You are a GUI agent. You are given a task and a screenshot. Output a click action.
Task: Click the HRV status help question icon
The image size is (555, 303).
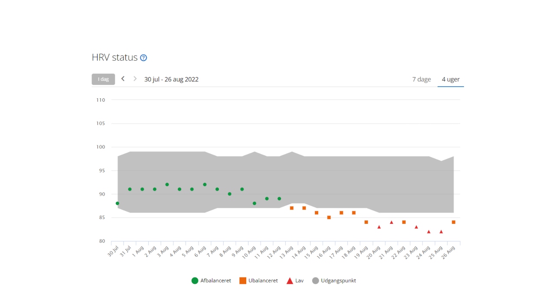coord(144,58)
